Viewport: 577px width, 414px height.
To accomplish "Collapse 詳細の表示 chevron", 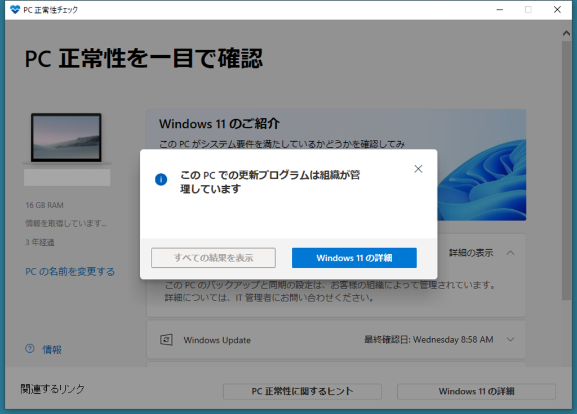I will click(x=511, y=253).
